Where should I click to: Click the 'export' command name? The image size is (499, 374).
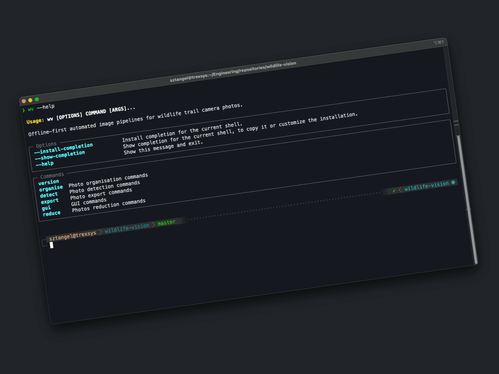pyautogui.click(x=50, y=201)
